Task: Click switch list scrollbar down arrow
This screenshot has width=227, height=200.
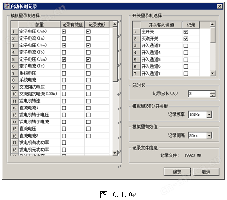Action: pyautogui.click(x=212, y=73)
